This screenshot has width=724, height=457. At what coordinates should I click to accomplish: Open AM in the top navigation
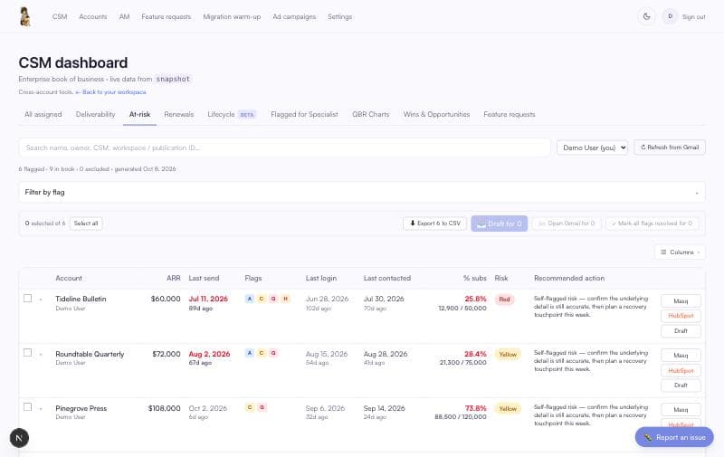[x=124, y=16]
